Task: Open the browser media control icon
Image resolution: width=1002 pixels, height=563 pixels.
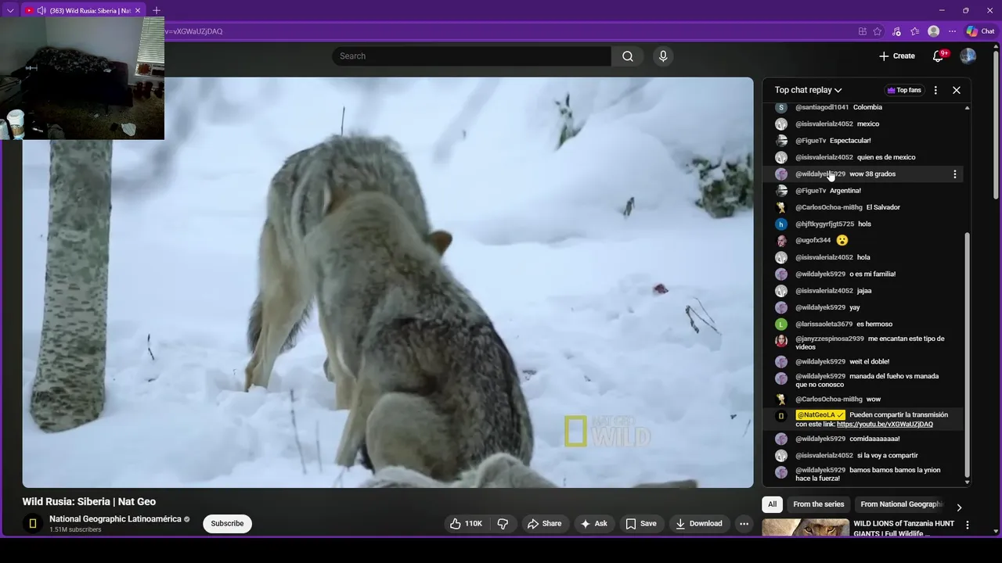Action: tap(897, 31)
